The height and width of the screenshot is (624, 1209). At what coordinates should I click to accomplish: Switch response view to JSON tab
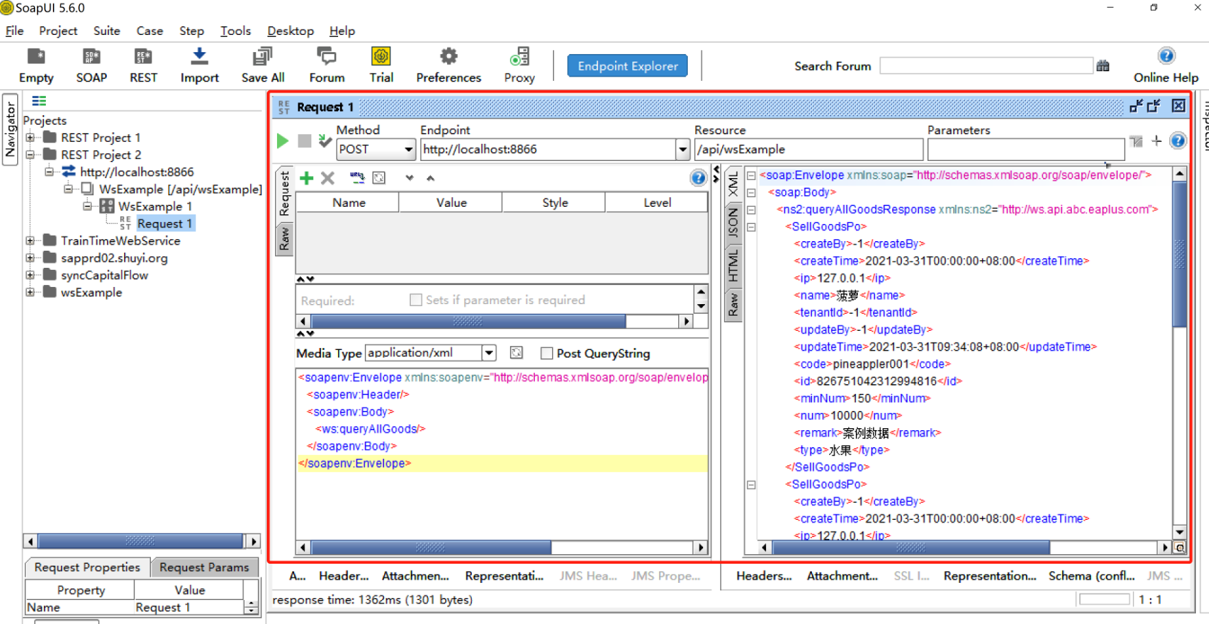coord(733,223)
